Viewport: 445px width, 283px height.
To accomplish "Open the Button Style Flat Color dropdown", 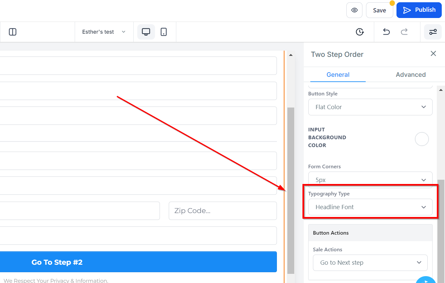I will click(370, 107).
